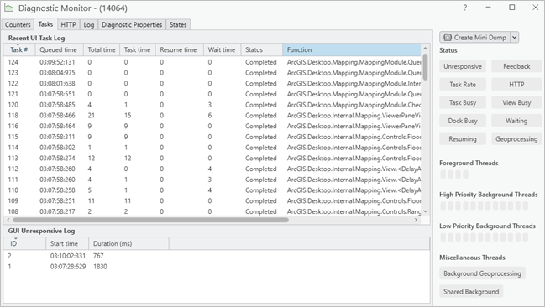Image resolution: width=545 pixels, height=307 pixels.
Task: Click the Function column header
Action: tap(351, 49)
